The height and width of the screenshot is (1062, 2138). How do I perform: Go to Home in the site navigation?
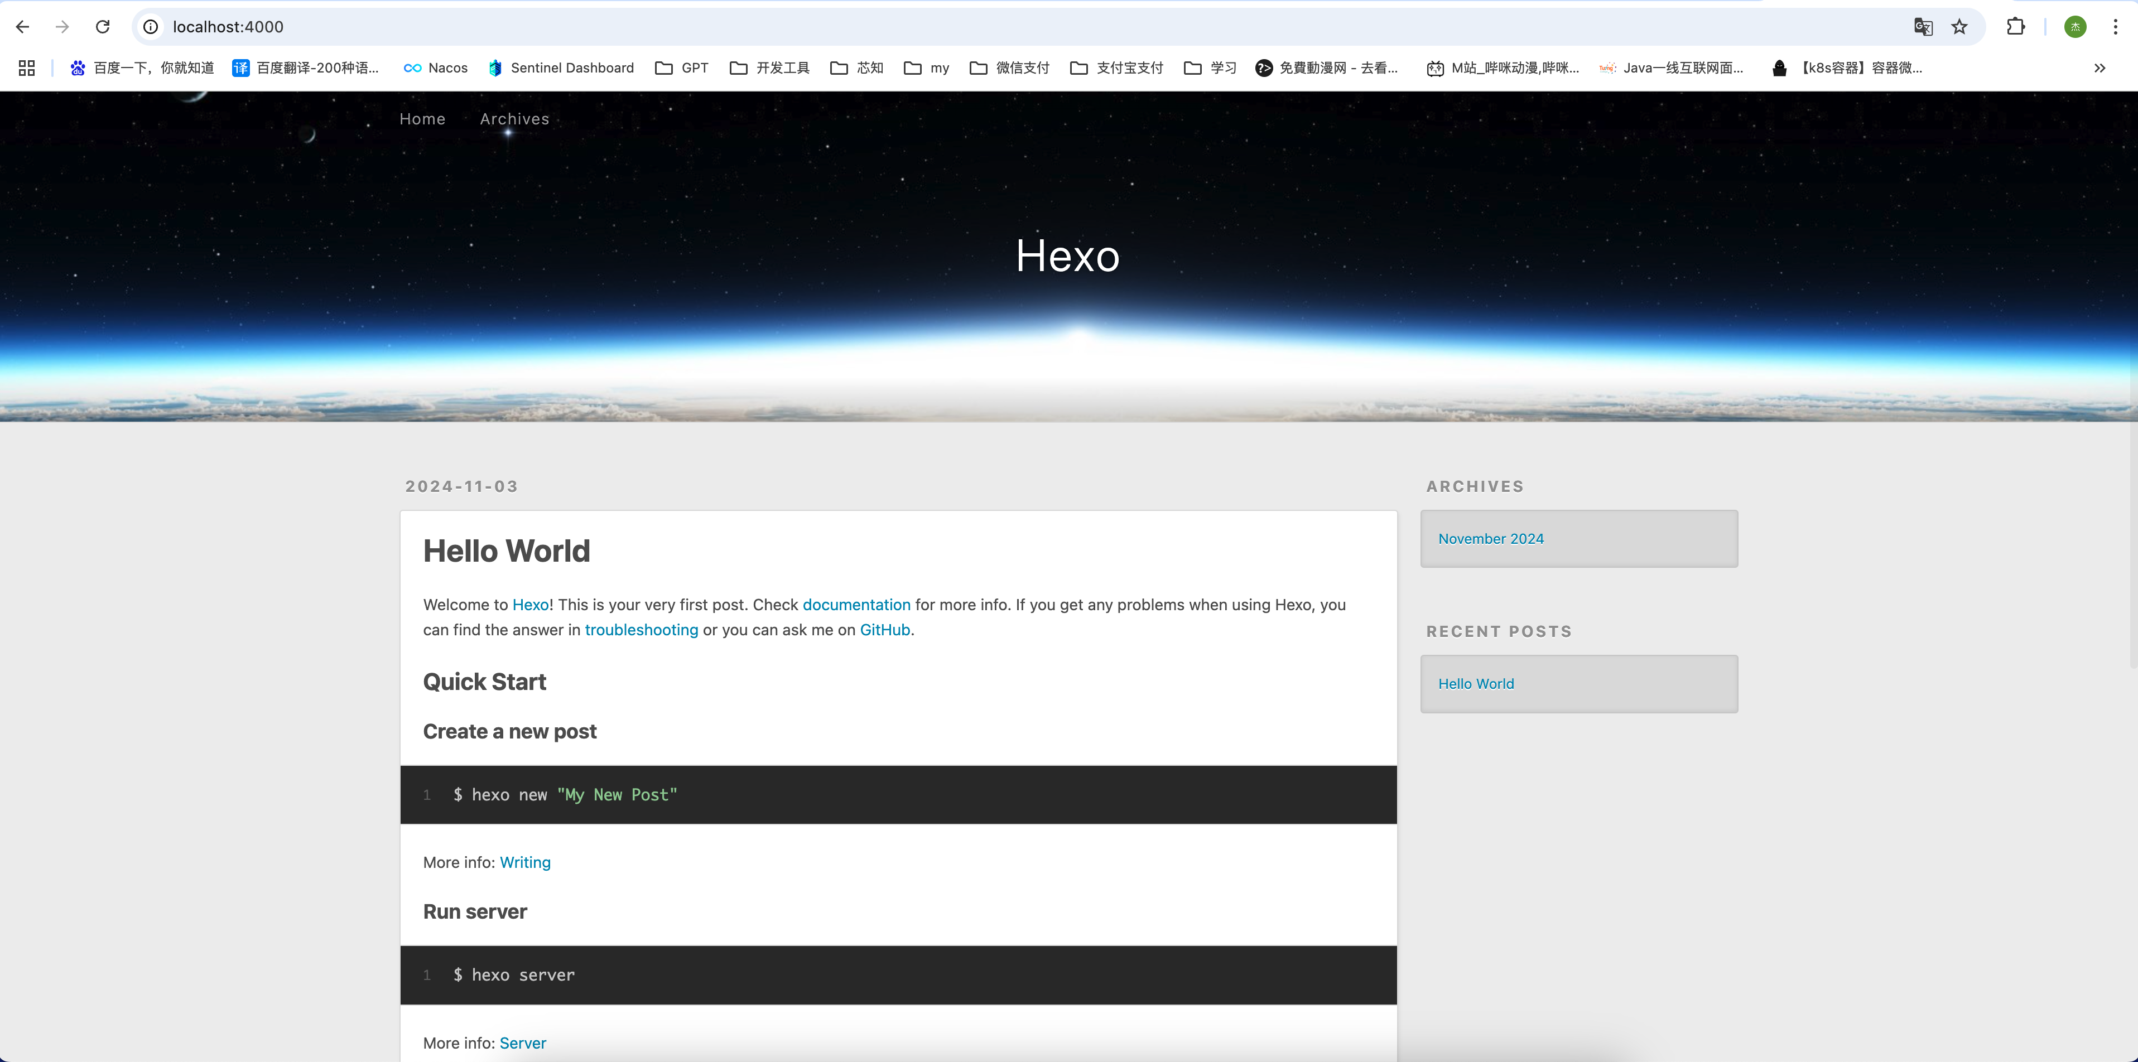pos(422,119)
